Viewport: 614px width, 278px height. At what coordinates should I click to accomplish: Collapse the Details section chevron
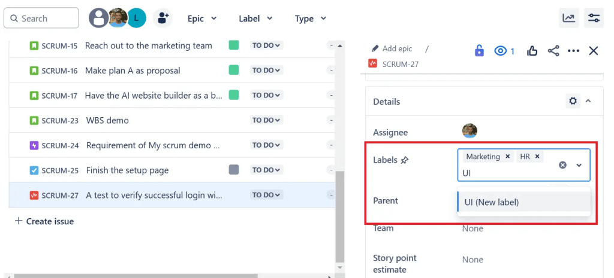point(588,101)
